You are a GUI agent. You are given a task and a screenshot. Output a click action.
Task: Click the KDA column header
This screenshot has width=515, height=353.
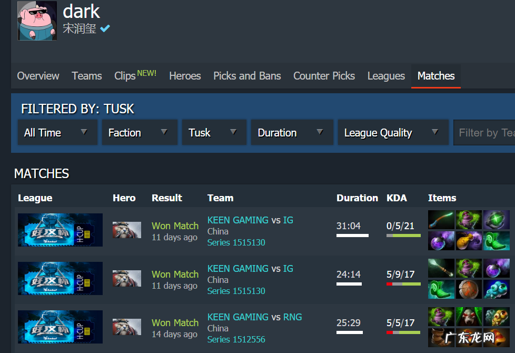coord(397,198)
